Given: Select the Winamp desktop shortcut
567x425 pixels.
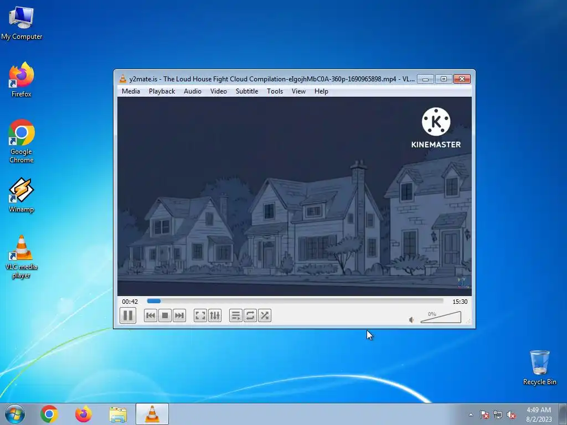Looking at the screenshot, I should [22, 195].
